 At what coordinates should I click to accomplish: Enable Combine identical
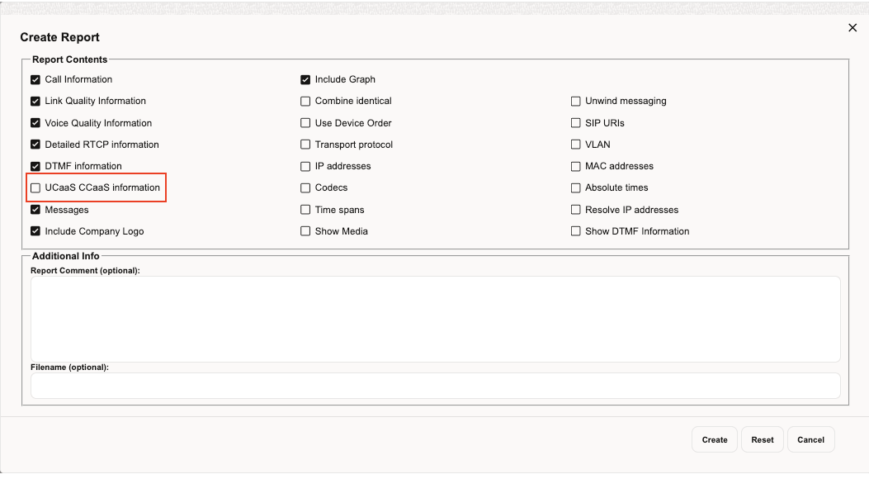(x=305, y=101)
